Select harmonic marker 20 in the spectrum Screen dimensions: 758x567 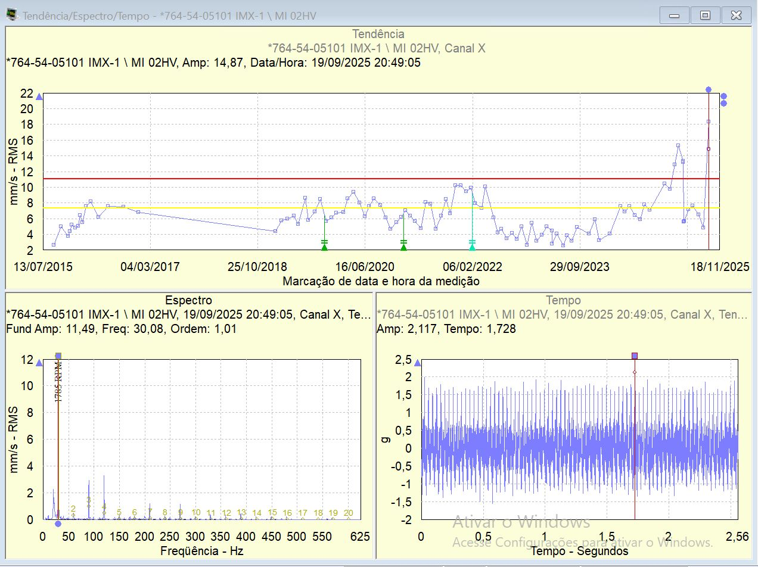[x=349, y=513]
